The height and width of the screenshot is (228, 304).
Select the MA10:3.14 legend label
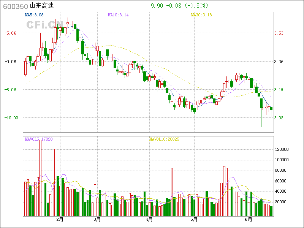pos(118,15)
